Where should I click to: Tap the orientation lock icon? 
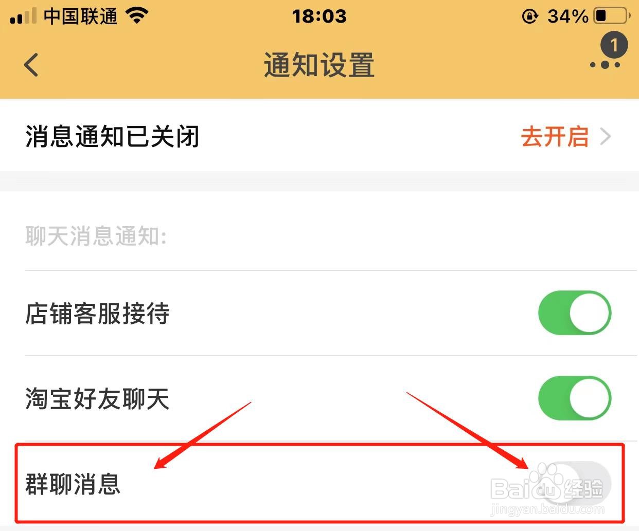[x=529, y=16]
